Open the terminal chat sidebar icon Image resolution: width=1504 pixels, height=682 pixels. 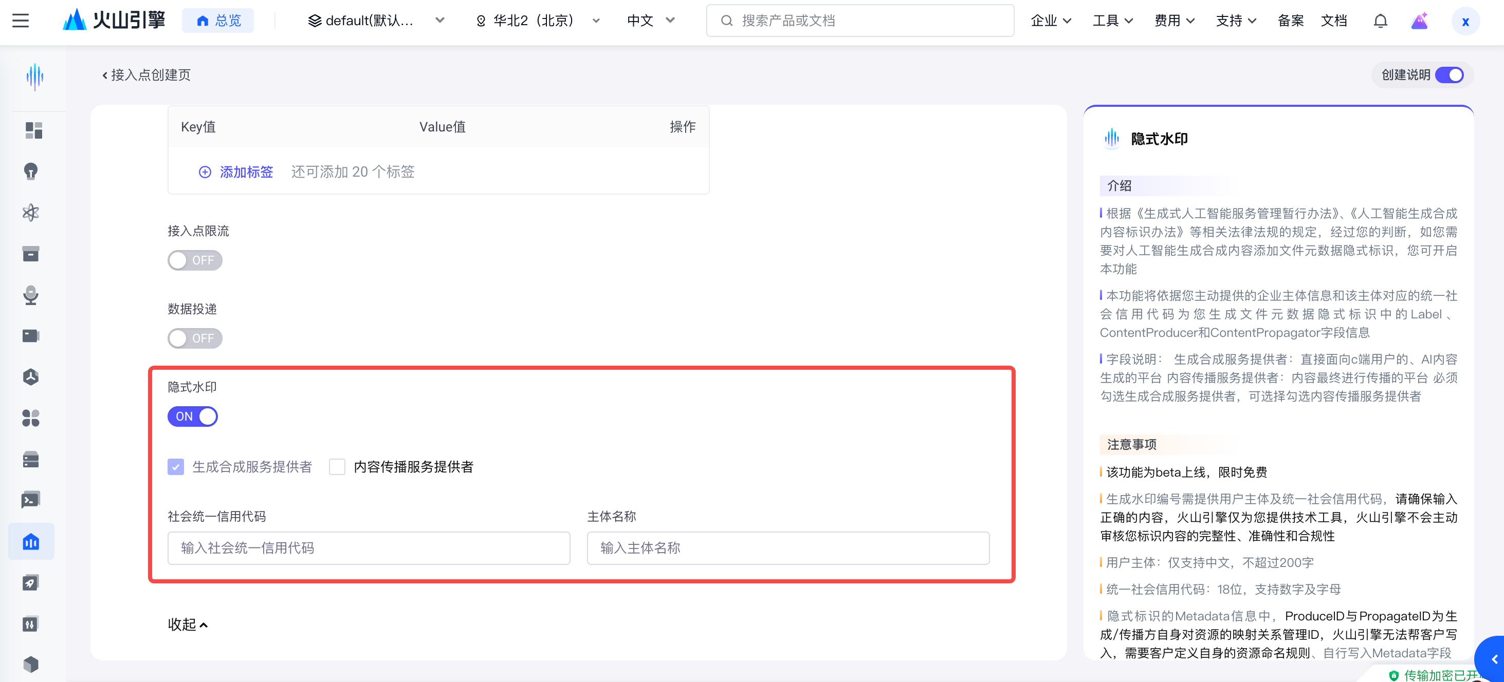pyautogui.click(x=31, y=500)
